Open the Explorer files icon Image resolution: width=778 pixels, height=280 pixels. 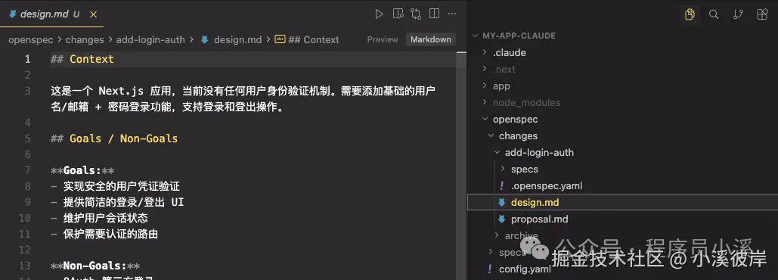[x=690, y=14]
